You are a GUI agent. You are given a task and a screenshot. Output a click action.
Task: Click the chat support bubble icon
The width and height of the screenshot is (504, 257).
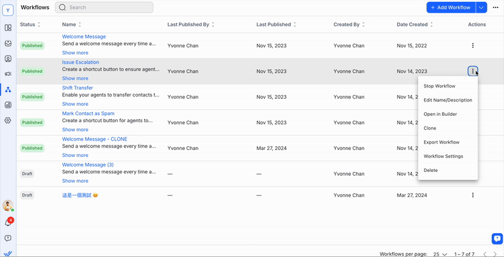[496, 238]
